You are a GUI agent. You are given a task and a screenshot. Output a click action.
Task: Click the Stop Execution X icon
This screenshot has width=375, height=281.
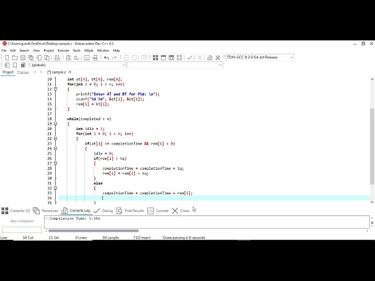tap(199, 57)
